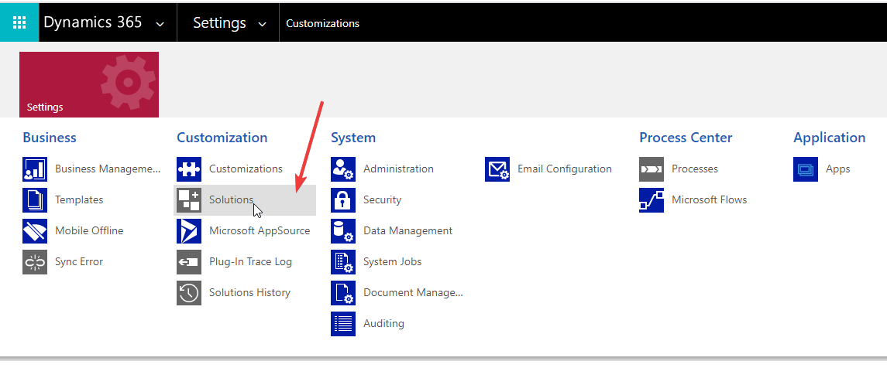Open Customizations under Customization group
Screen dimensions: 887x385
pos(246,169)
